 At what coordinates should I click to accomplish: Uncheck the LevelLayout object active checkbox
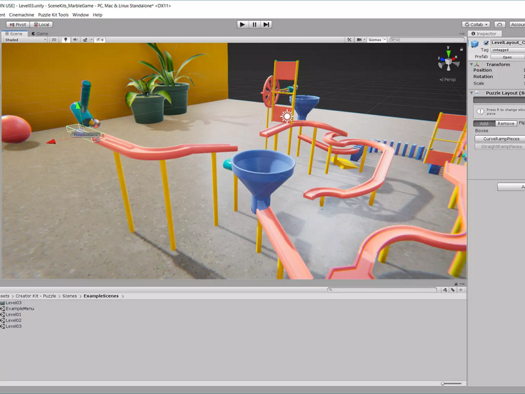click(486, 43)
